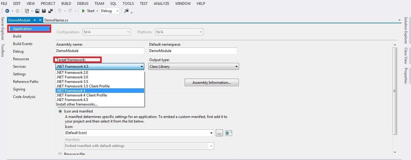Click the Undo arrow icon
411x160 pixels.
(60, 11)
